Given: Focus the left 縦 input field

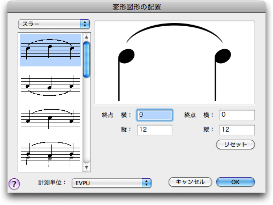Looking at the screenshot, I should pos(155,130).
